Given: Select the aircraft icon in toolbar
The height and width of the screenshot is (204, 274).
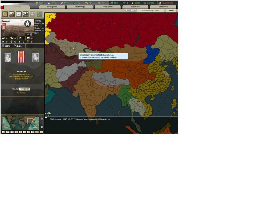Looking at the screenshot, I should [x=19, y=14].
